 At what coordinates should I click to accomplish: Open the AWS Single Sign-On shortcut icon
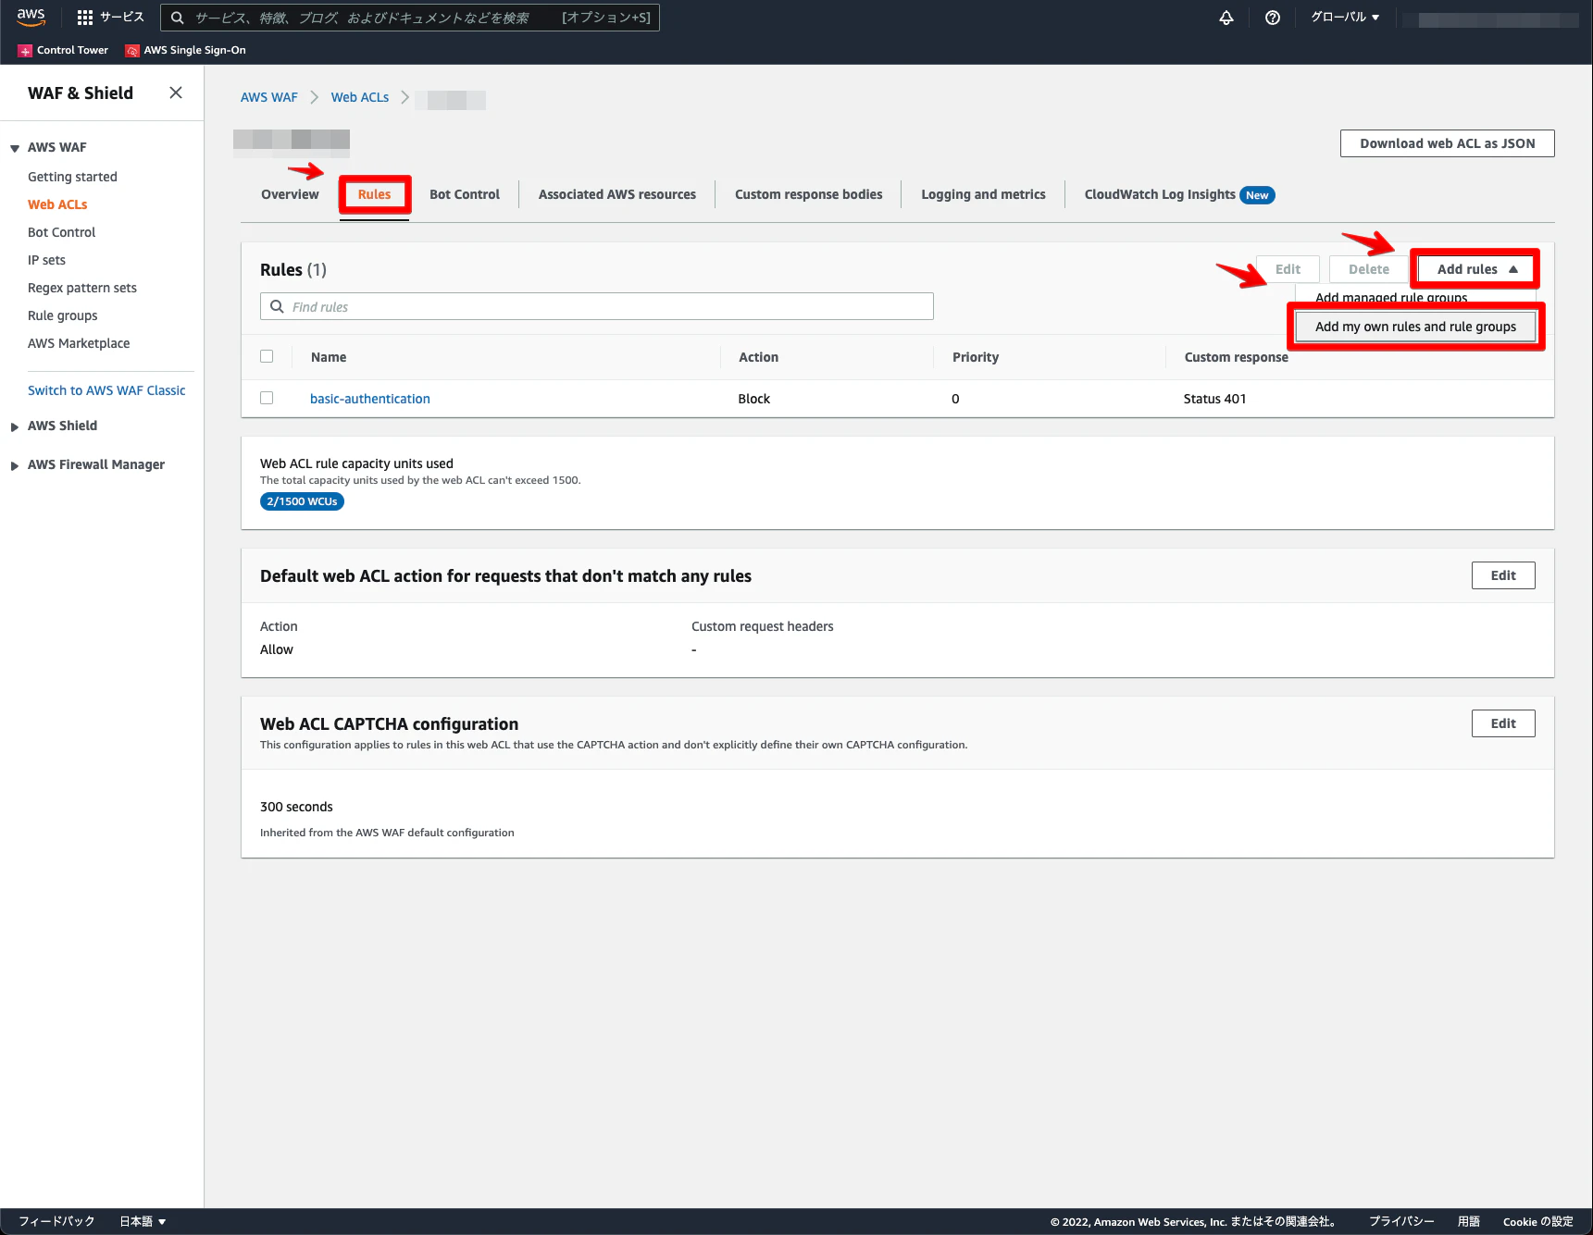pos(132,51)
